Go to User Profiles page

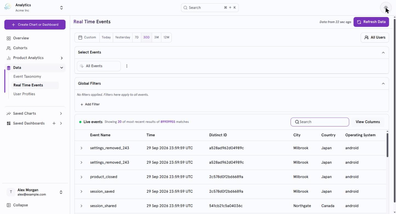(x=24, y=94)
